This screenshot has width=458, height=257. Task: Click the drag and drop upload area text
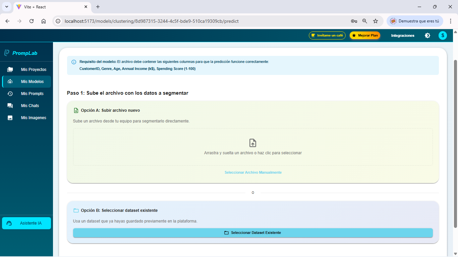[x=253, y=153]
